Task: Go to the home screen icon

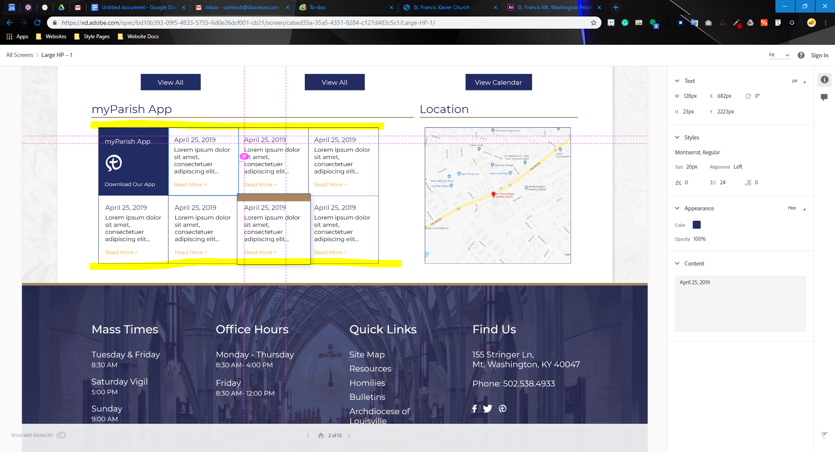Action: pos(321,435)
